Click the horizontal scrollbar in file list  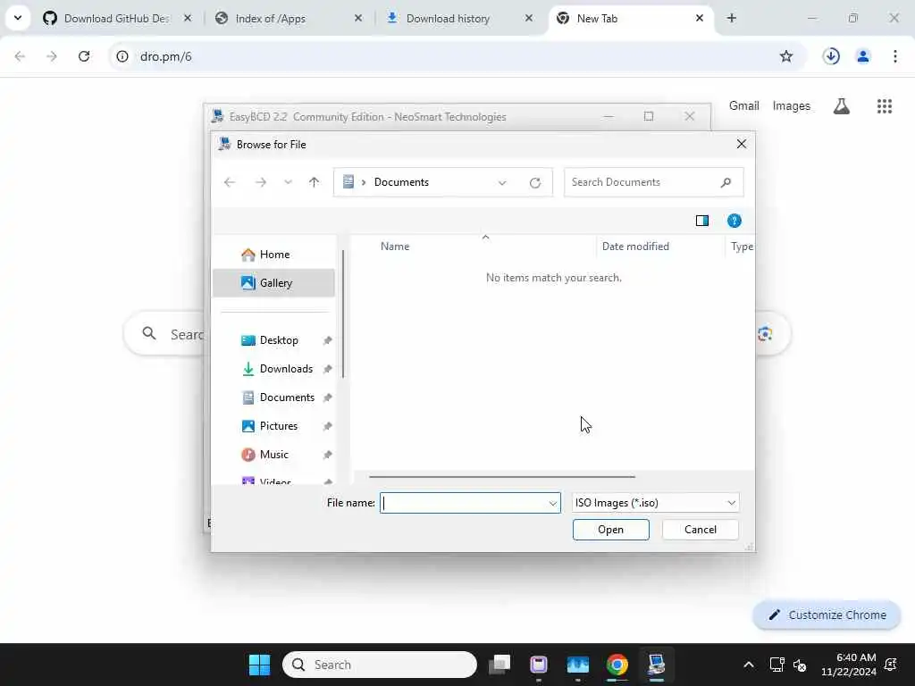(502, 477)
